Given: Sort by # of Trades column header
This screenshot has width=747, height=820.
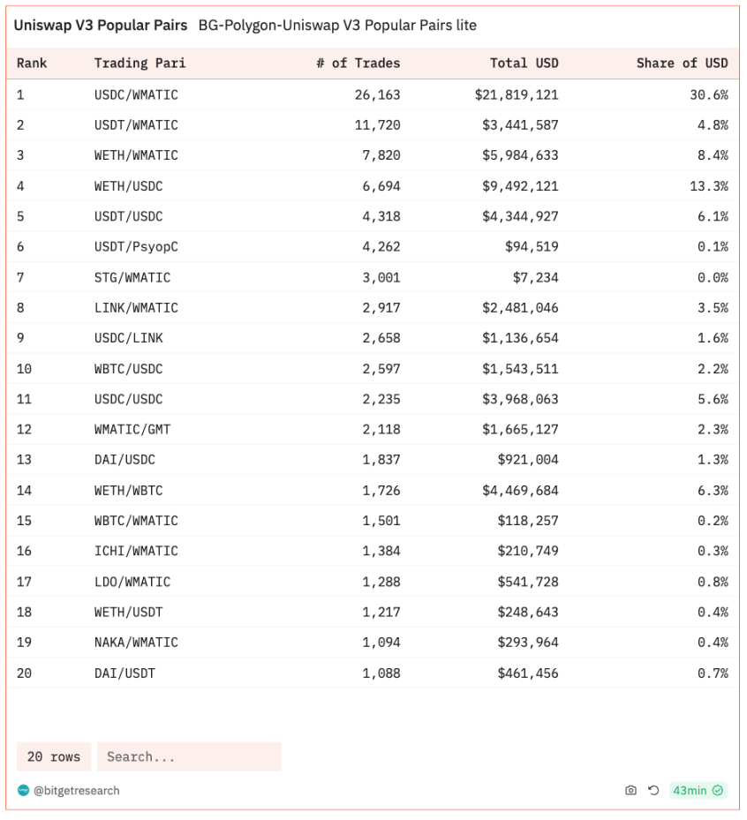Looking at the screenshot, I should pyautogui.click(x=358, y=63).
